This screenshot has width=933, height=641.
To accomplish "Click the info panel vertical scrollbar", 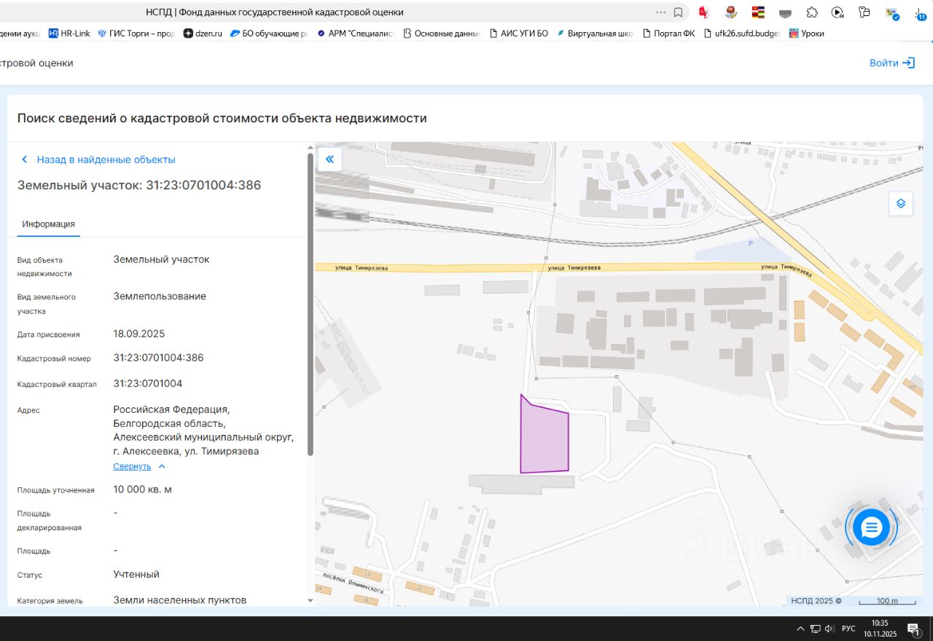I will coord(311,304).
